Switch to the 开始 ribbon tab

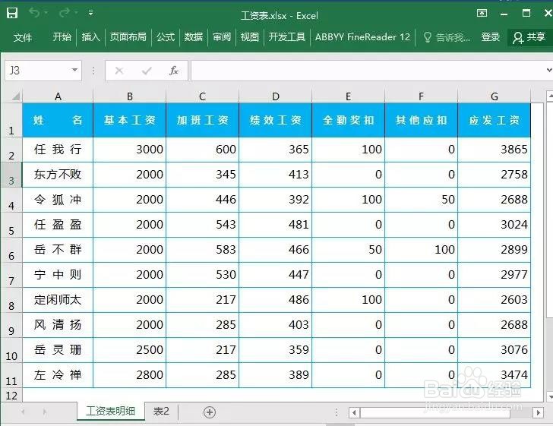[x=62, y=37]
